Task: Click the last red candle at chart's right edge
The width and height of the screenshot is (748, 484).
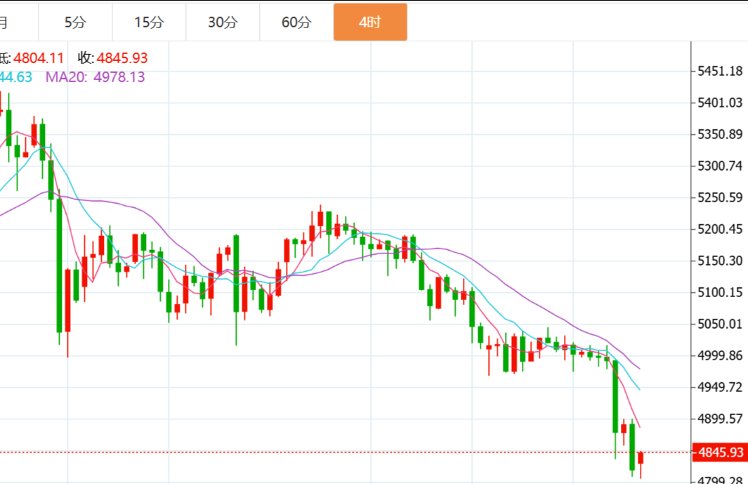Action: (641, 458)
